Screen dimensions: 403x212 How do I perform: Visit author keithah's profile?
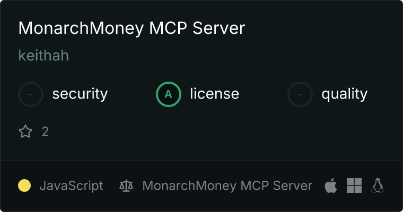tap(43, 55)
